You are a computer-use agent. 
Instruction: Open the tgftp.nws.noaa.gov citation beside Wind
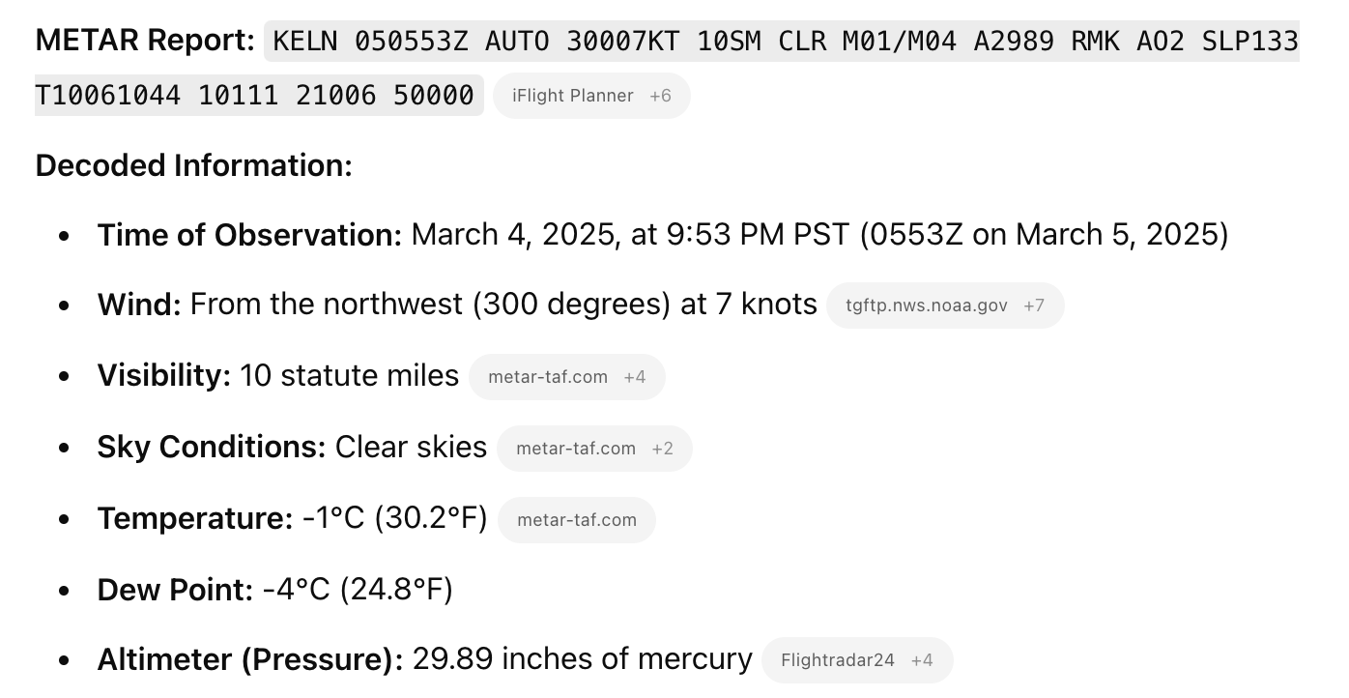[926, 305]
